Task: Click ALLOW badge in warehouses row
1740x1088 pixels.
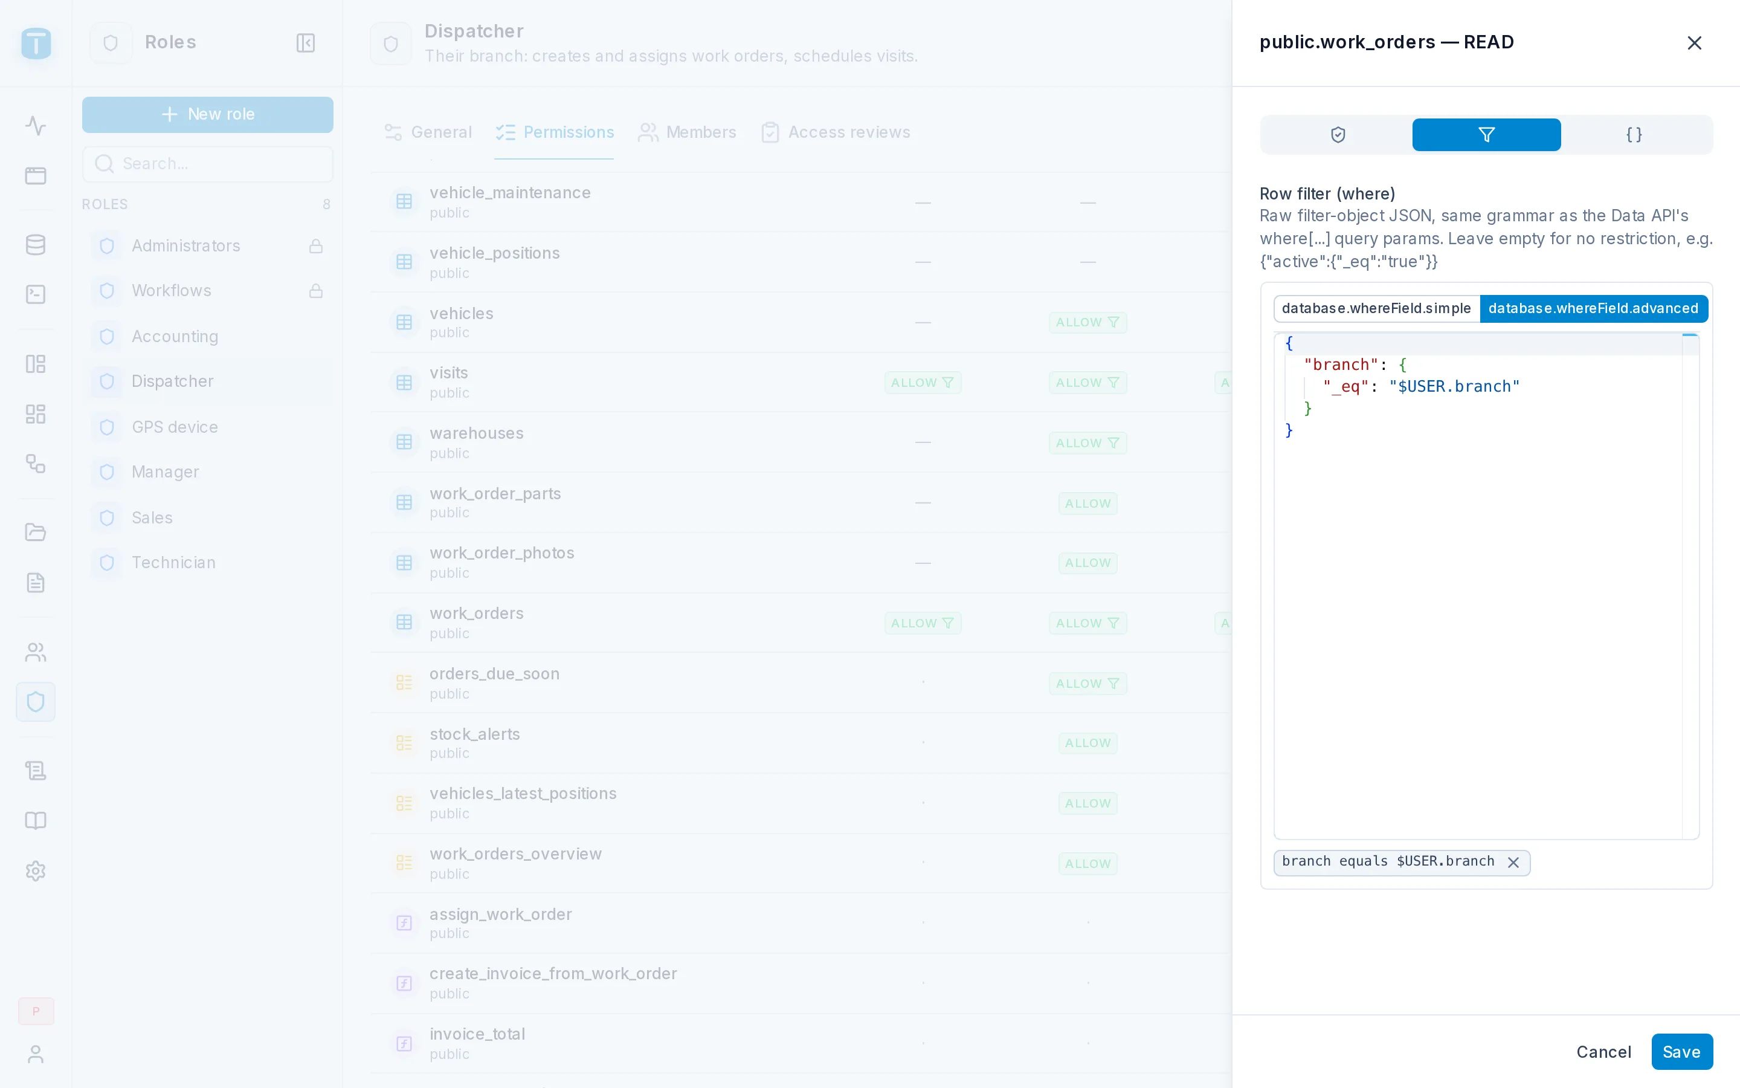Action: tap(1087, 443)
